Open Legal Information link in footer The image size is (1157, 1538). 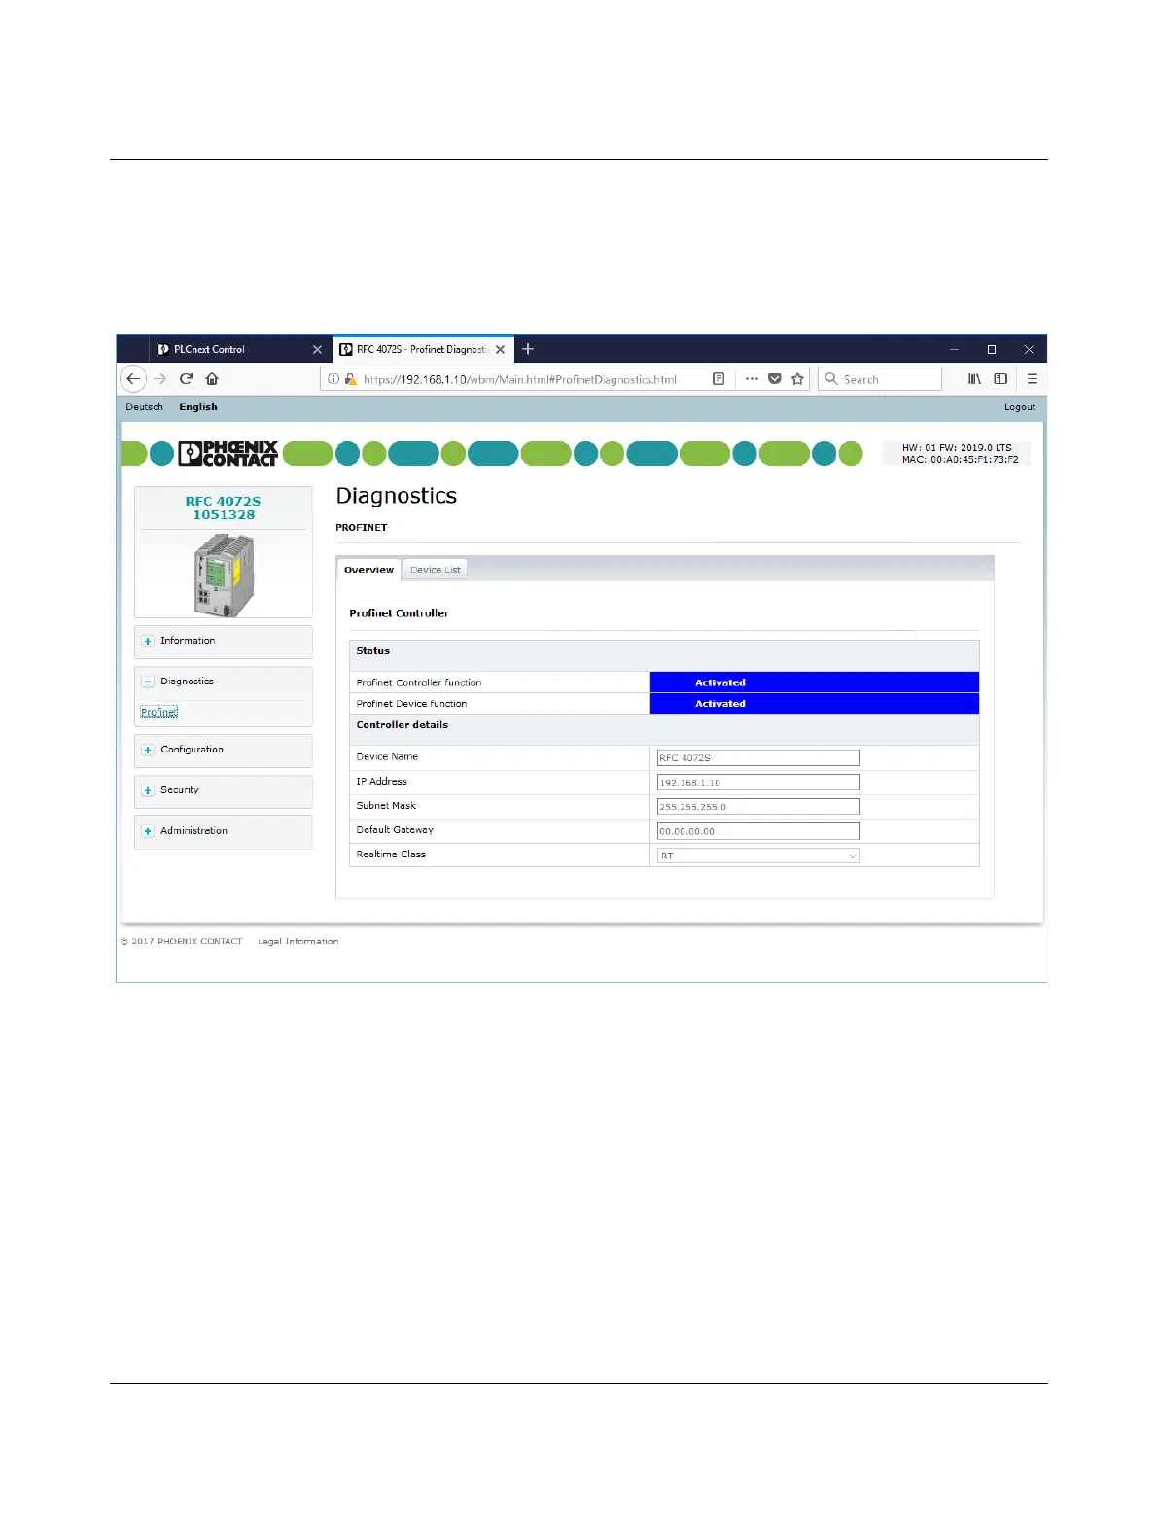[x=298, y=941]
